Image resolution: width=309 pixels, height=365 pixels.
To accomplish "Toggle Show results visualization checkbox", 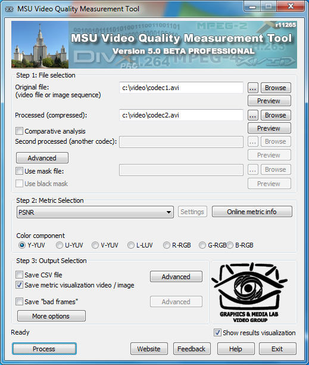I will (217, 333).
